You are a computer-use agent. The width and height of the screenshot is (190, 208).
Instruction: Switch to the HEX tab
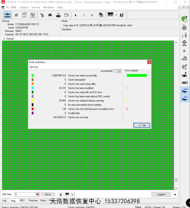(x=22, y=200)
